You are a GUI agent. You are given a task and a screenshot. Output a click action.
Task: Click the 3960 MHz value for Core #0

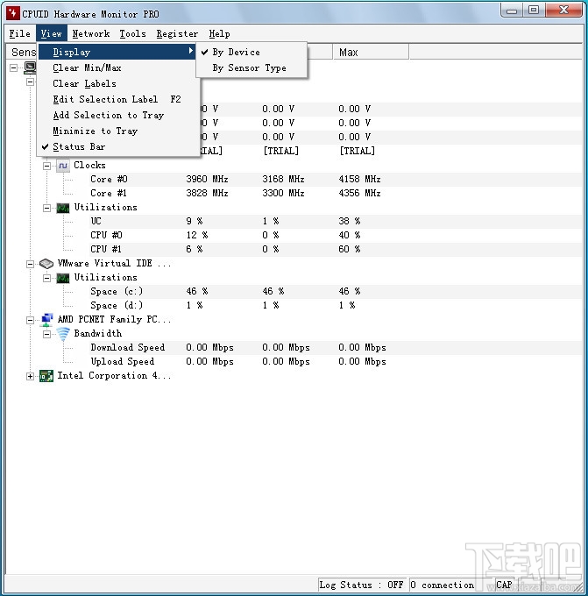[207, 179]
